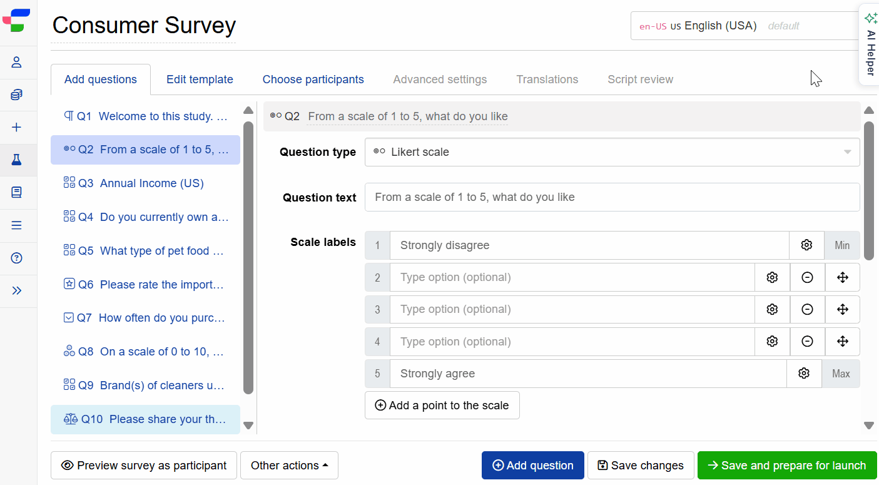Open the AI Helper panel

(x=870, y=44)
